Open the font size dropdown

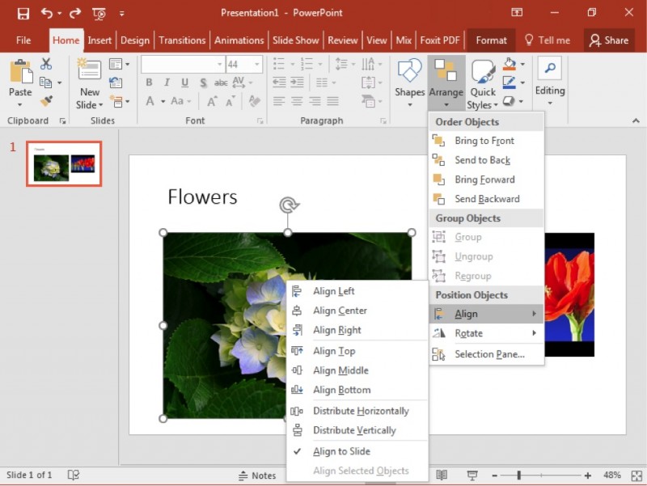(257, 64)
